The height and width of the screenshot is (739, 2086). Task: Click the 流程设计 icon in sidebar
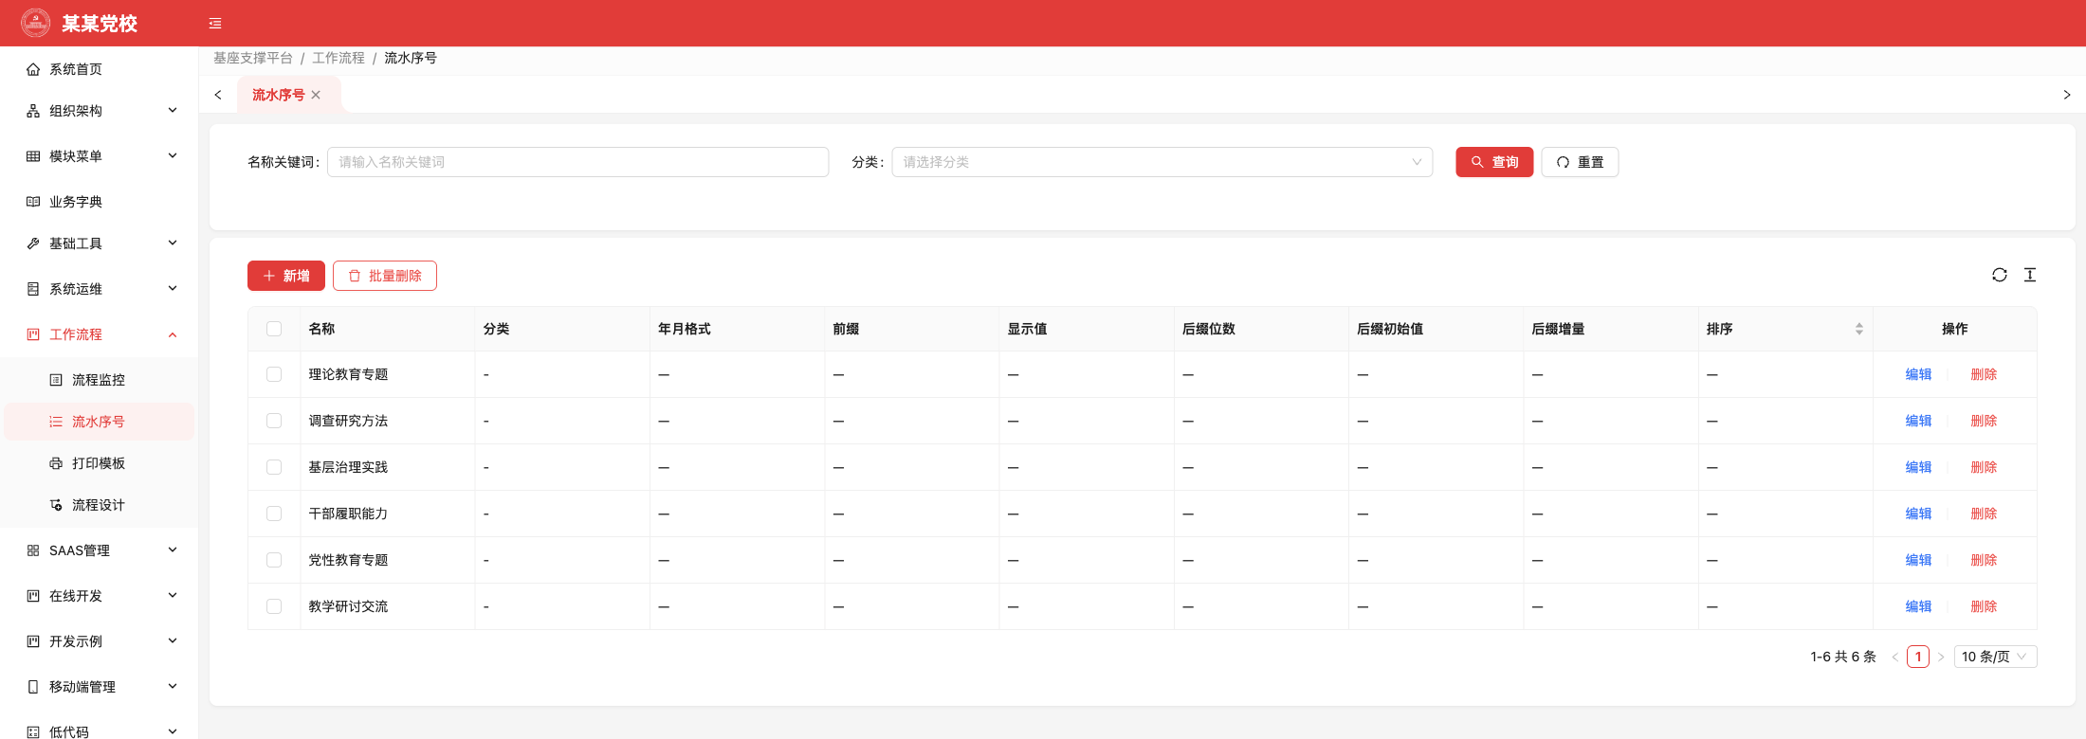(x=56, y=505)
